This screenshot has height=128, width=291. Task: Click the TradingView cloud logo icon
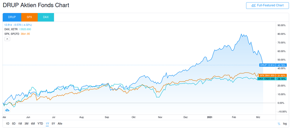(7, 110)
